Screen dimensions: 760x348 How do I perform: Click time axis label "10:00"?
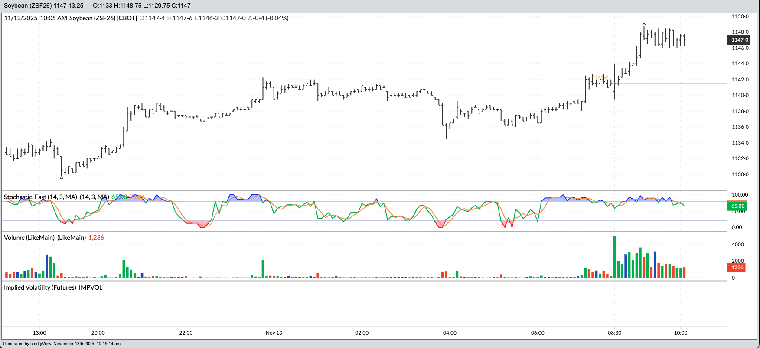[681, 333]
